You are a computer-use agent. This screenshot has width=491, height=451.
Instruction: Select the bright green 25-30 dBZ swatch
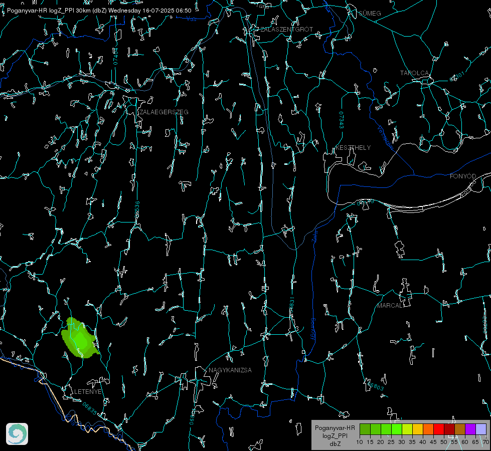[397, 429]
